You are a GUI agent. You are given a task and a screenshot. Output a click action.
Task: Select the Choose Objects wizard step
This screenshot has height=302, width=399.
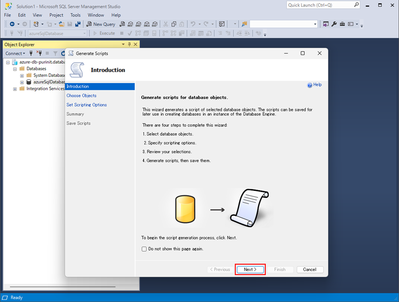point(81,96)
